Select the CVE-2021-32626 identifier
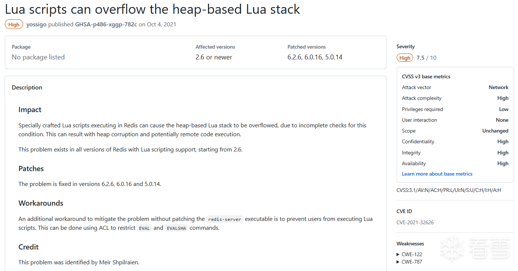Image resolution: width=518 pixels, height=271 pixels. pos(415,222)
